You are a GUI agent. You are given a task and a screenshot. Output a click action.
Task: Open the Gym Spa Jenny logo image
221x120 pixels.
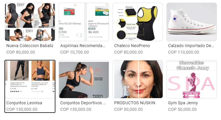[192, 79]
